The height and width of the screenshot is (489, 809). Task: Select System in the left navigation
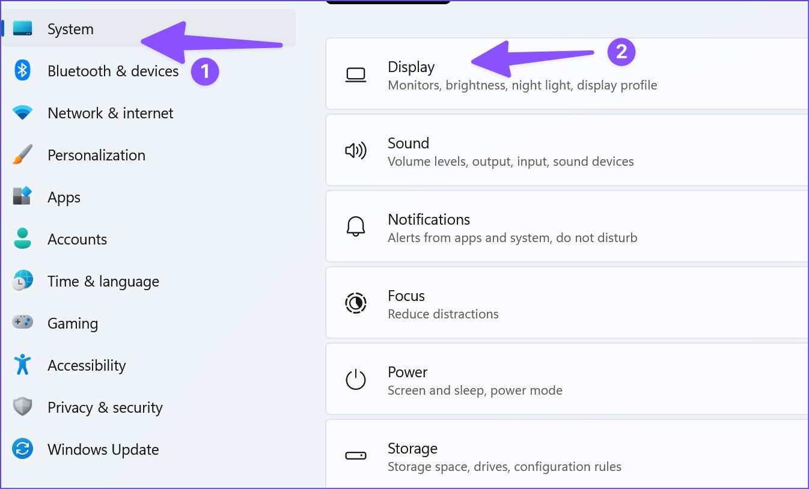point(148,29)
